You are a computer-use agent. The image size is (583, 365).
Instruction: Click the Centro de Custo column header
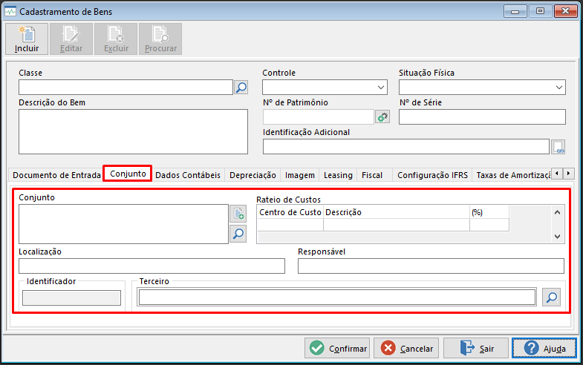[290, 212]
